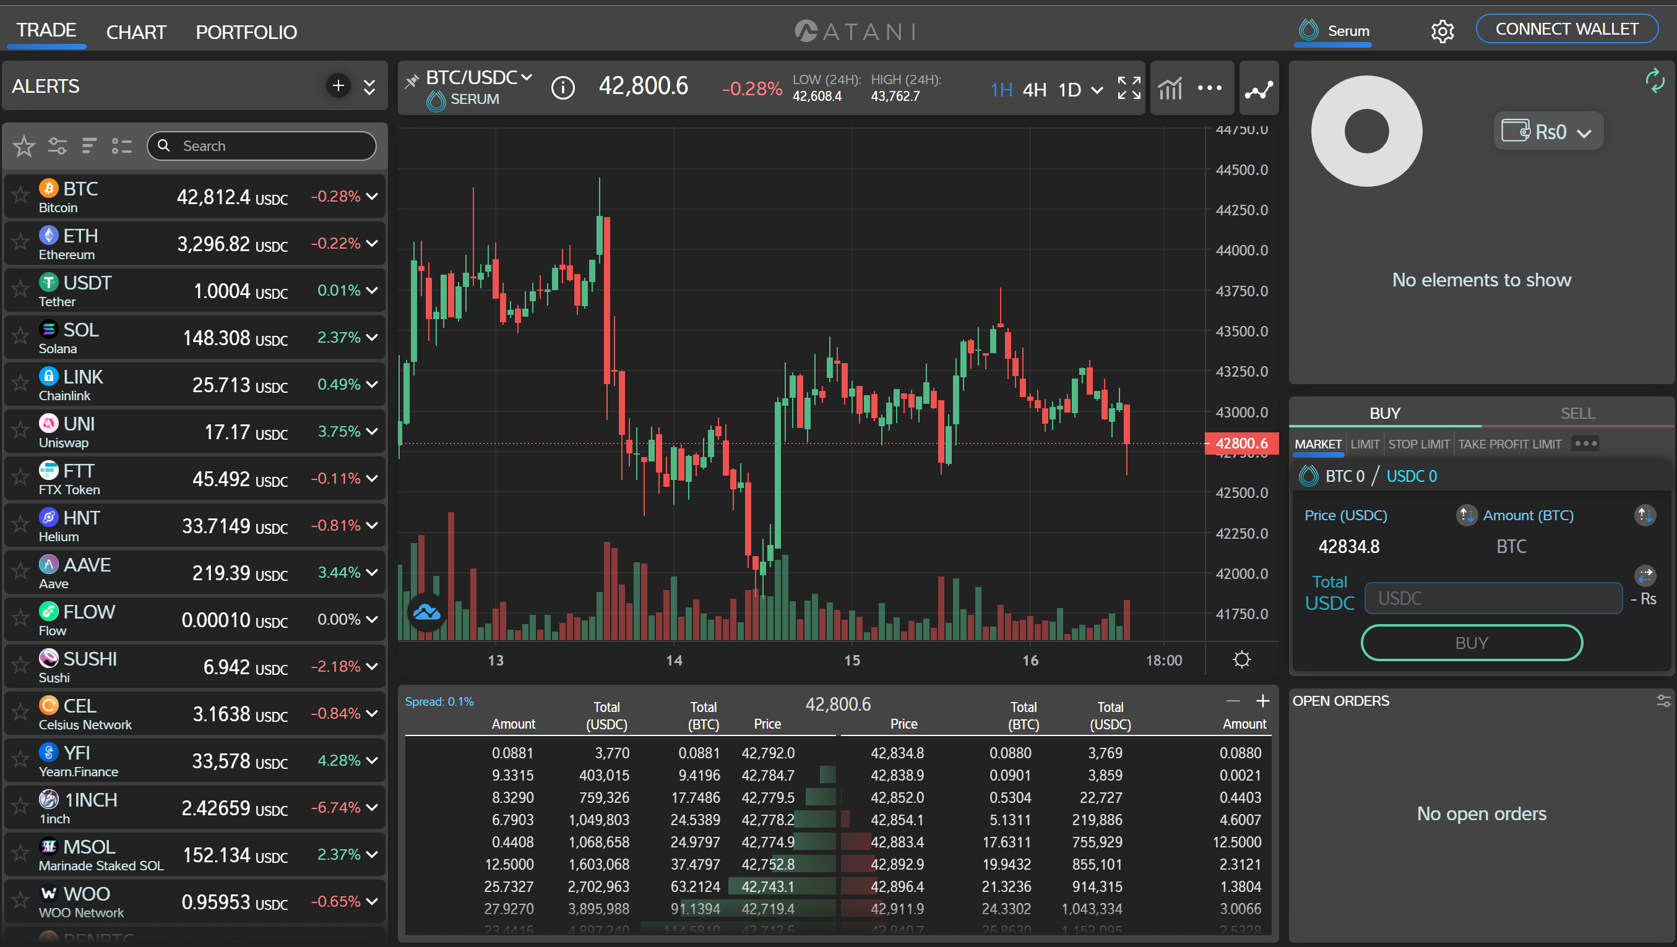The image size is (1677, 947).
Task: Favorite UNI with its star
Action: (21, 431)
